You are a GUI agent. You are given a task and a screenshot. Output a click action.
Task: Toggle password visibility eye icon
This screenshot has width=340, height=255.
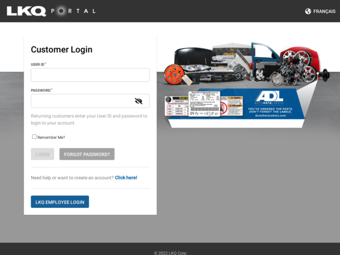139,101
